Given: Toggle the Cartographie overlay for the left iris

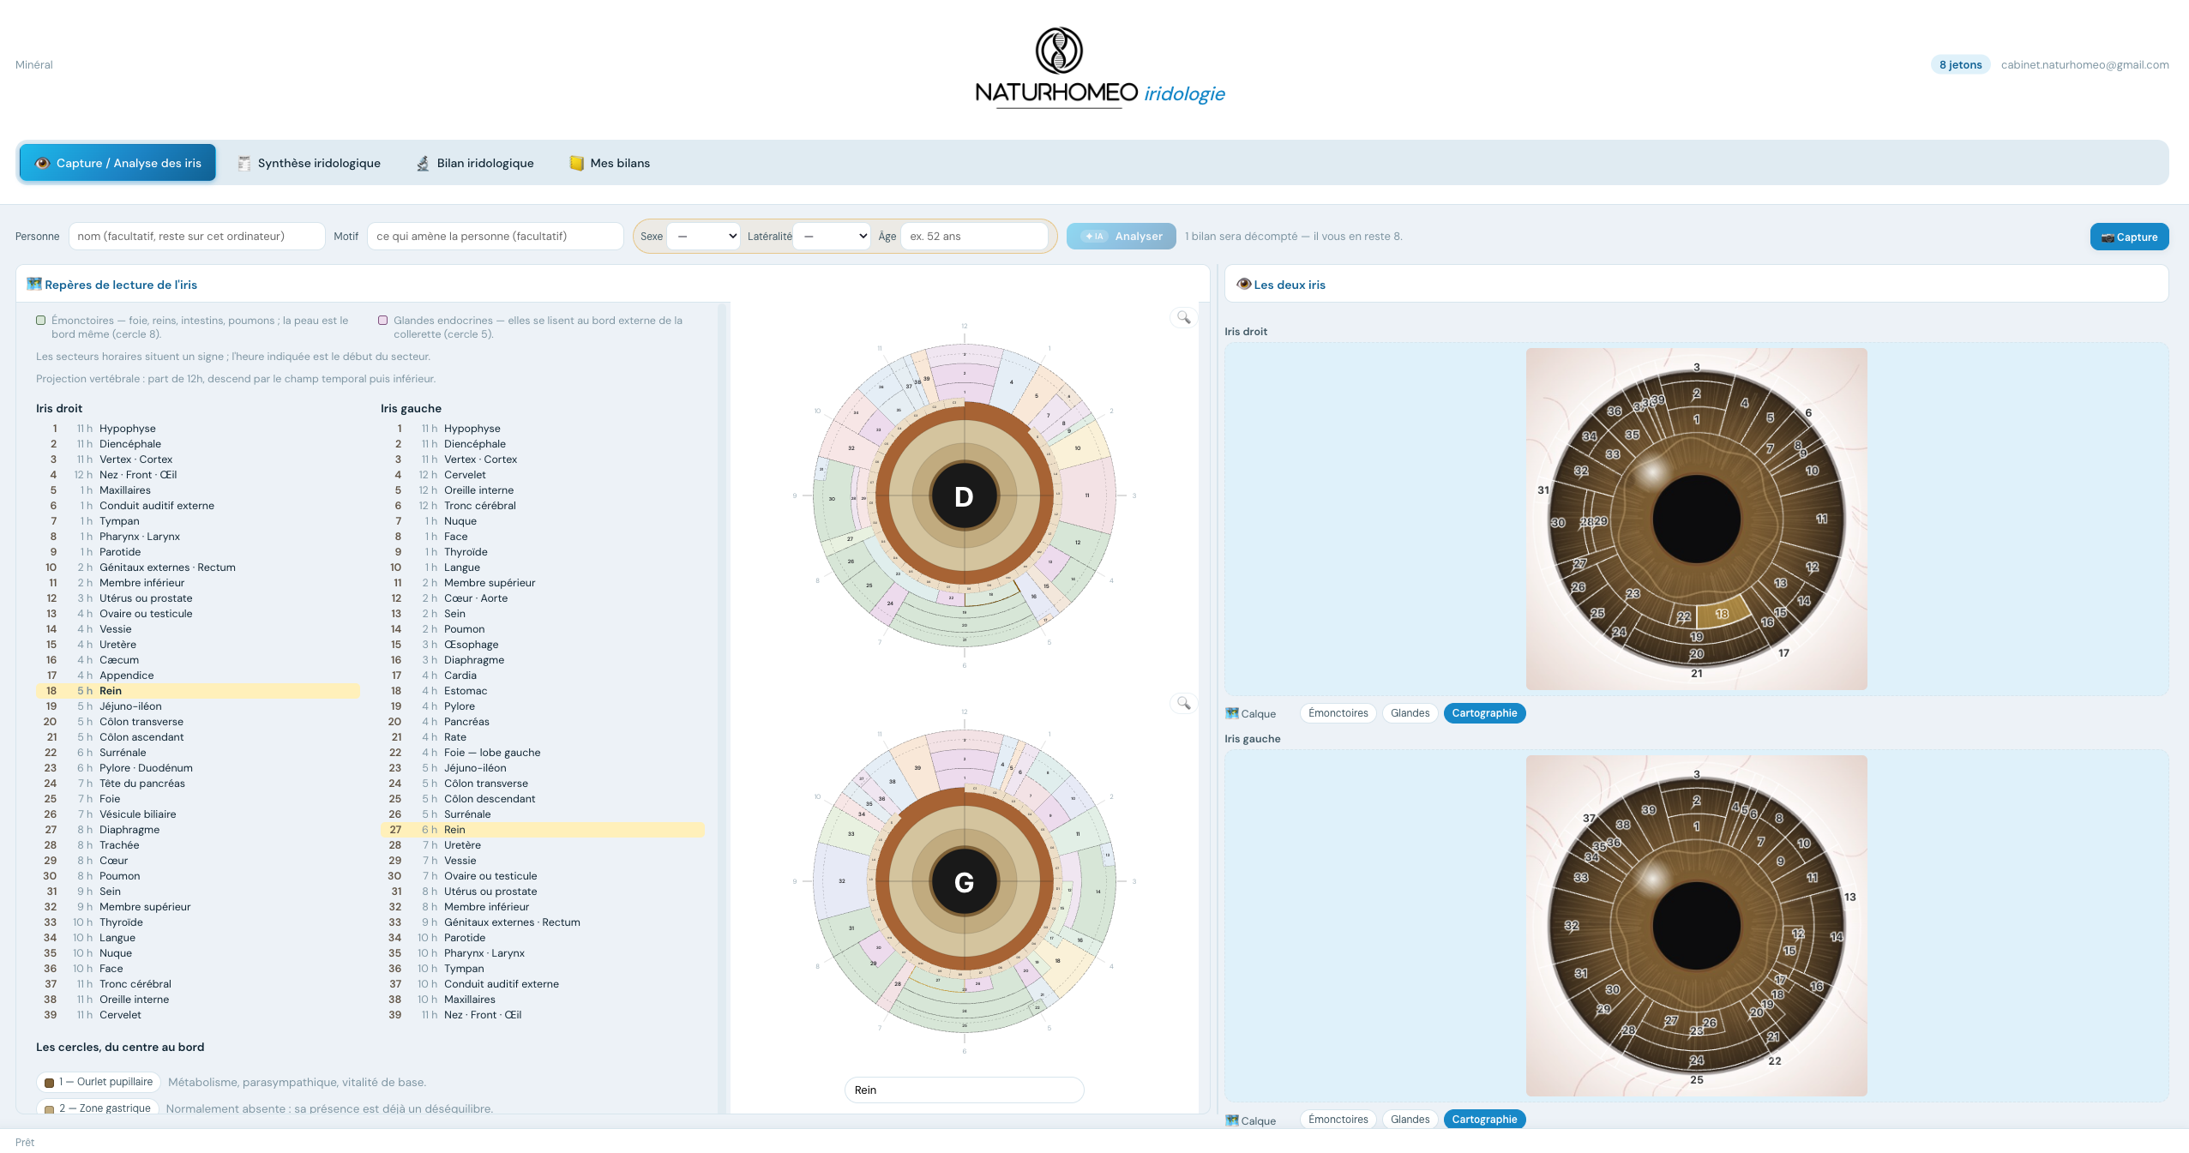Looking at the screenshot, I should click(x=1484, y=1120).
